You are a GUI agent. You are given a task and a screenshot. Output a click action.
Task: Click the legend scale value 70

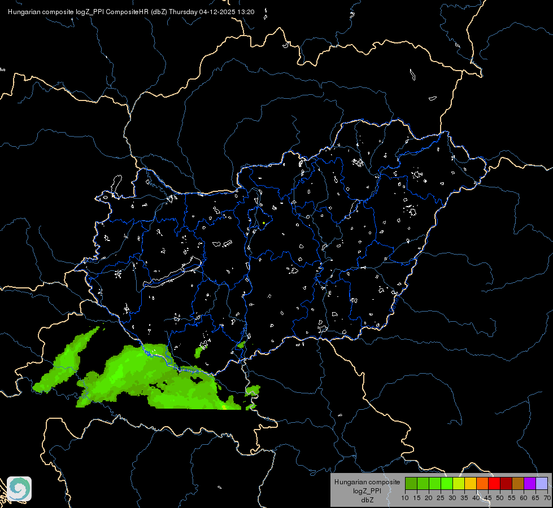(x=547, y=498)
